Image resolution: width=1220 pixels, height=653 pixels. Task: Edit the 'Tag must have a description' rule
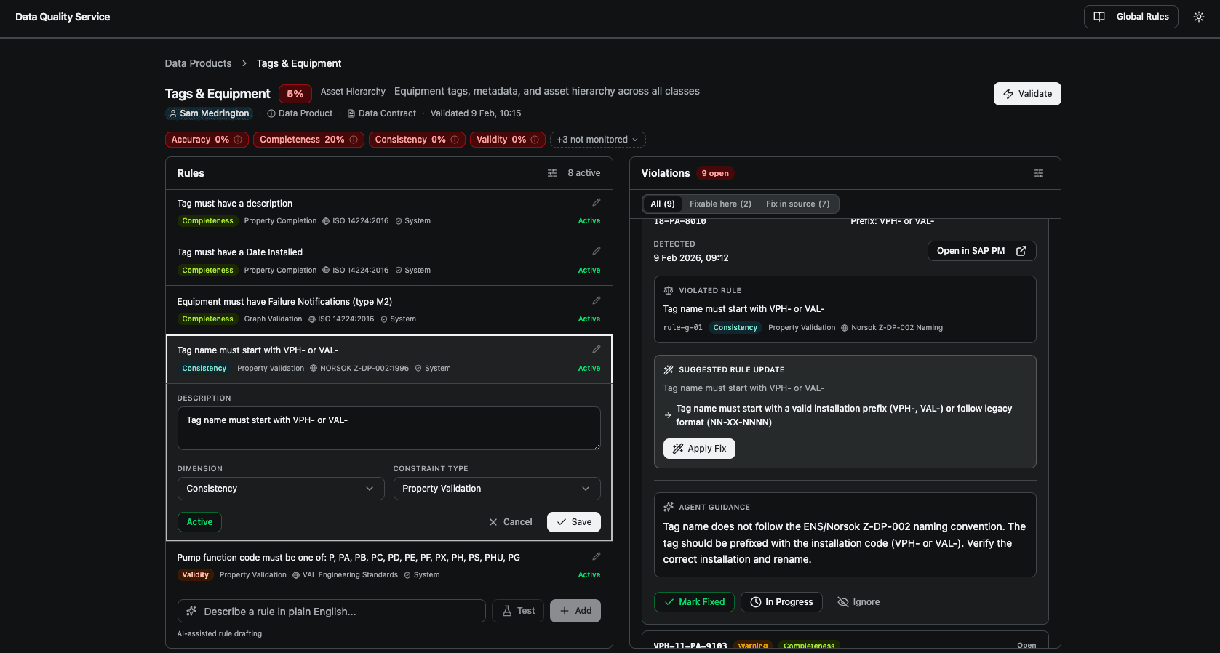tap(596, 202)
